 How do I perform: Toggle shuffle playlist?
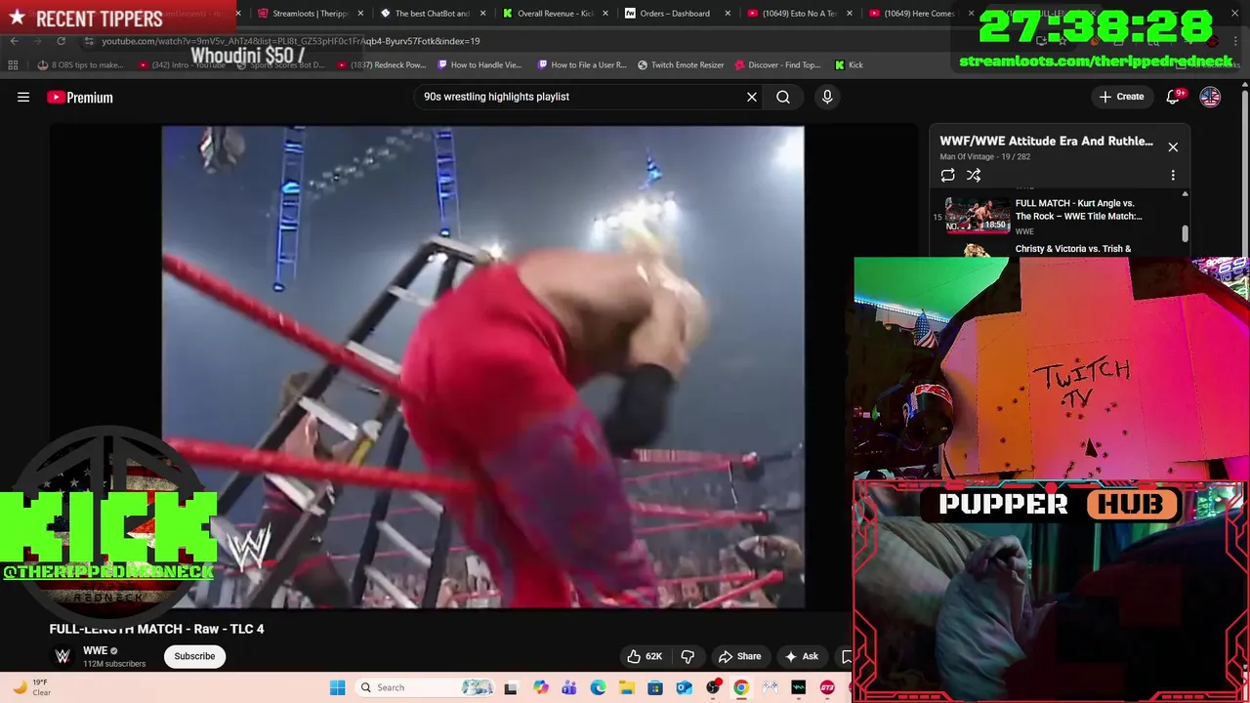(974, 175)
